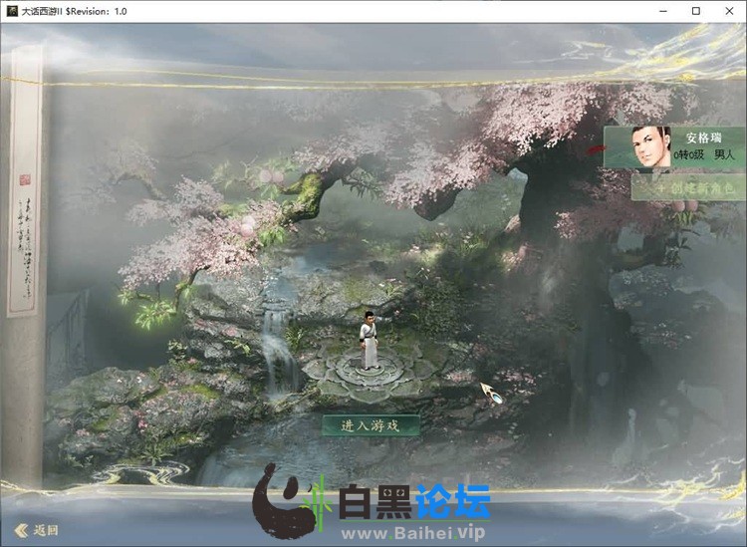Click the 0转0级 男人 level info

(702, 155)
